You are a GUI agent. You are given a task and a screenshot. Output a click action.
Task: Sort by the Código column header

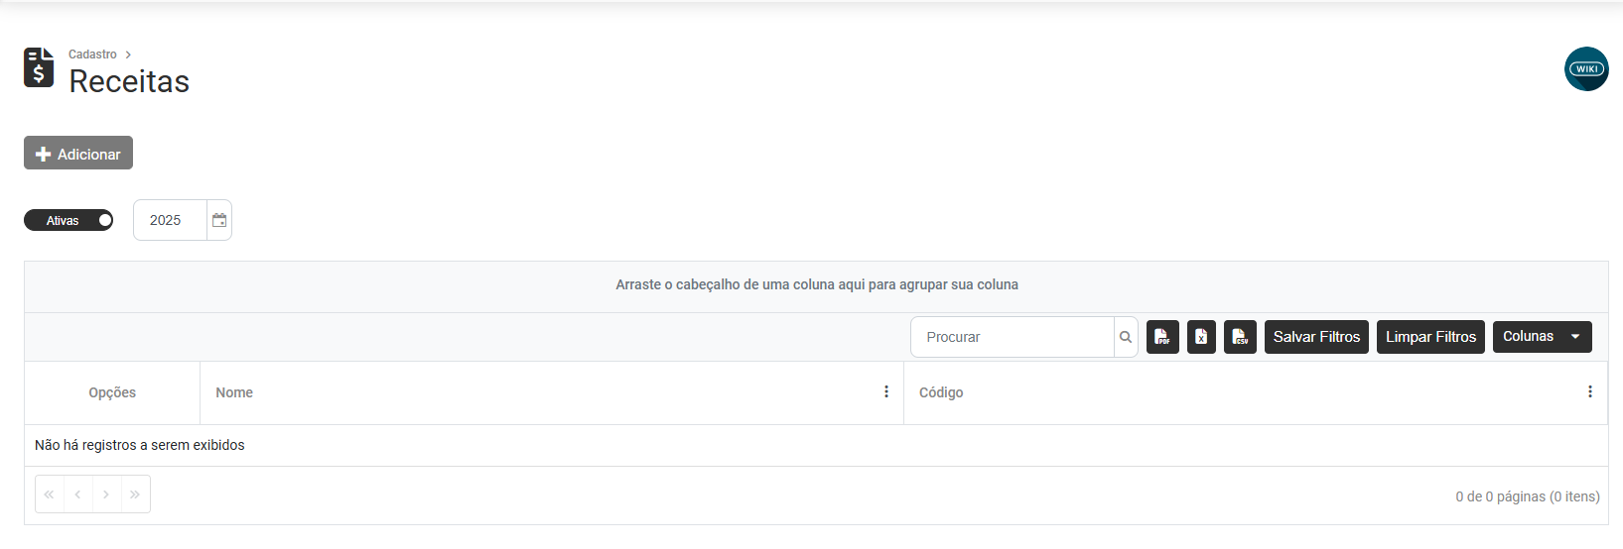point(941,392)
